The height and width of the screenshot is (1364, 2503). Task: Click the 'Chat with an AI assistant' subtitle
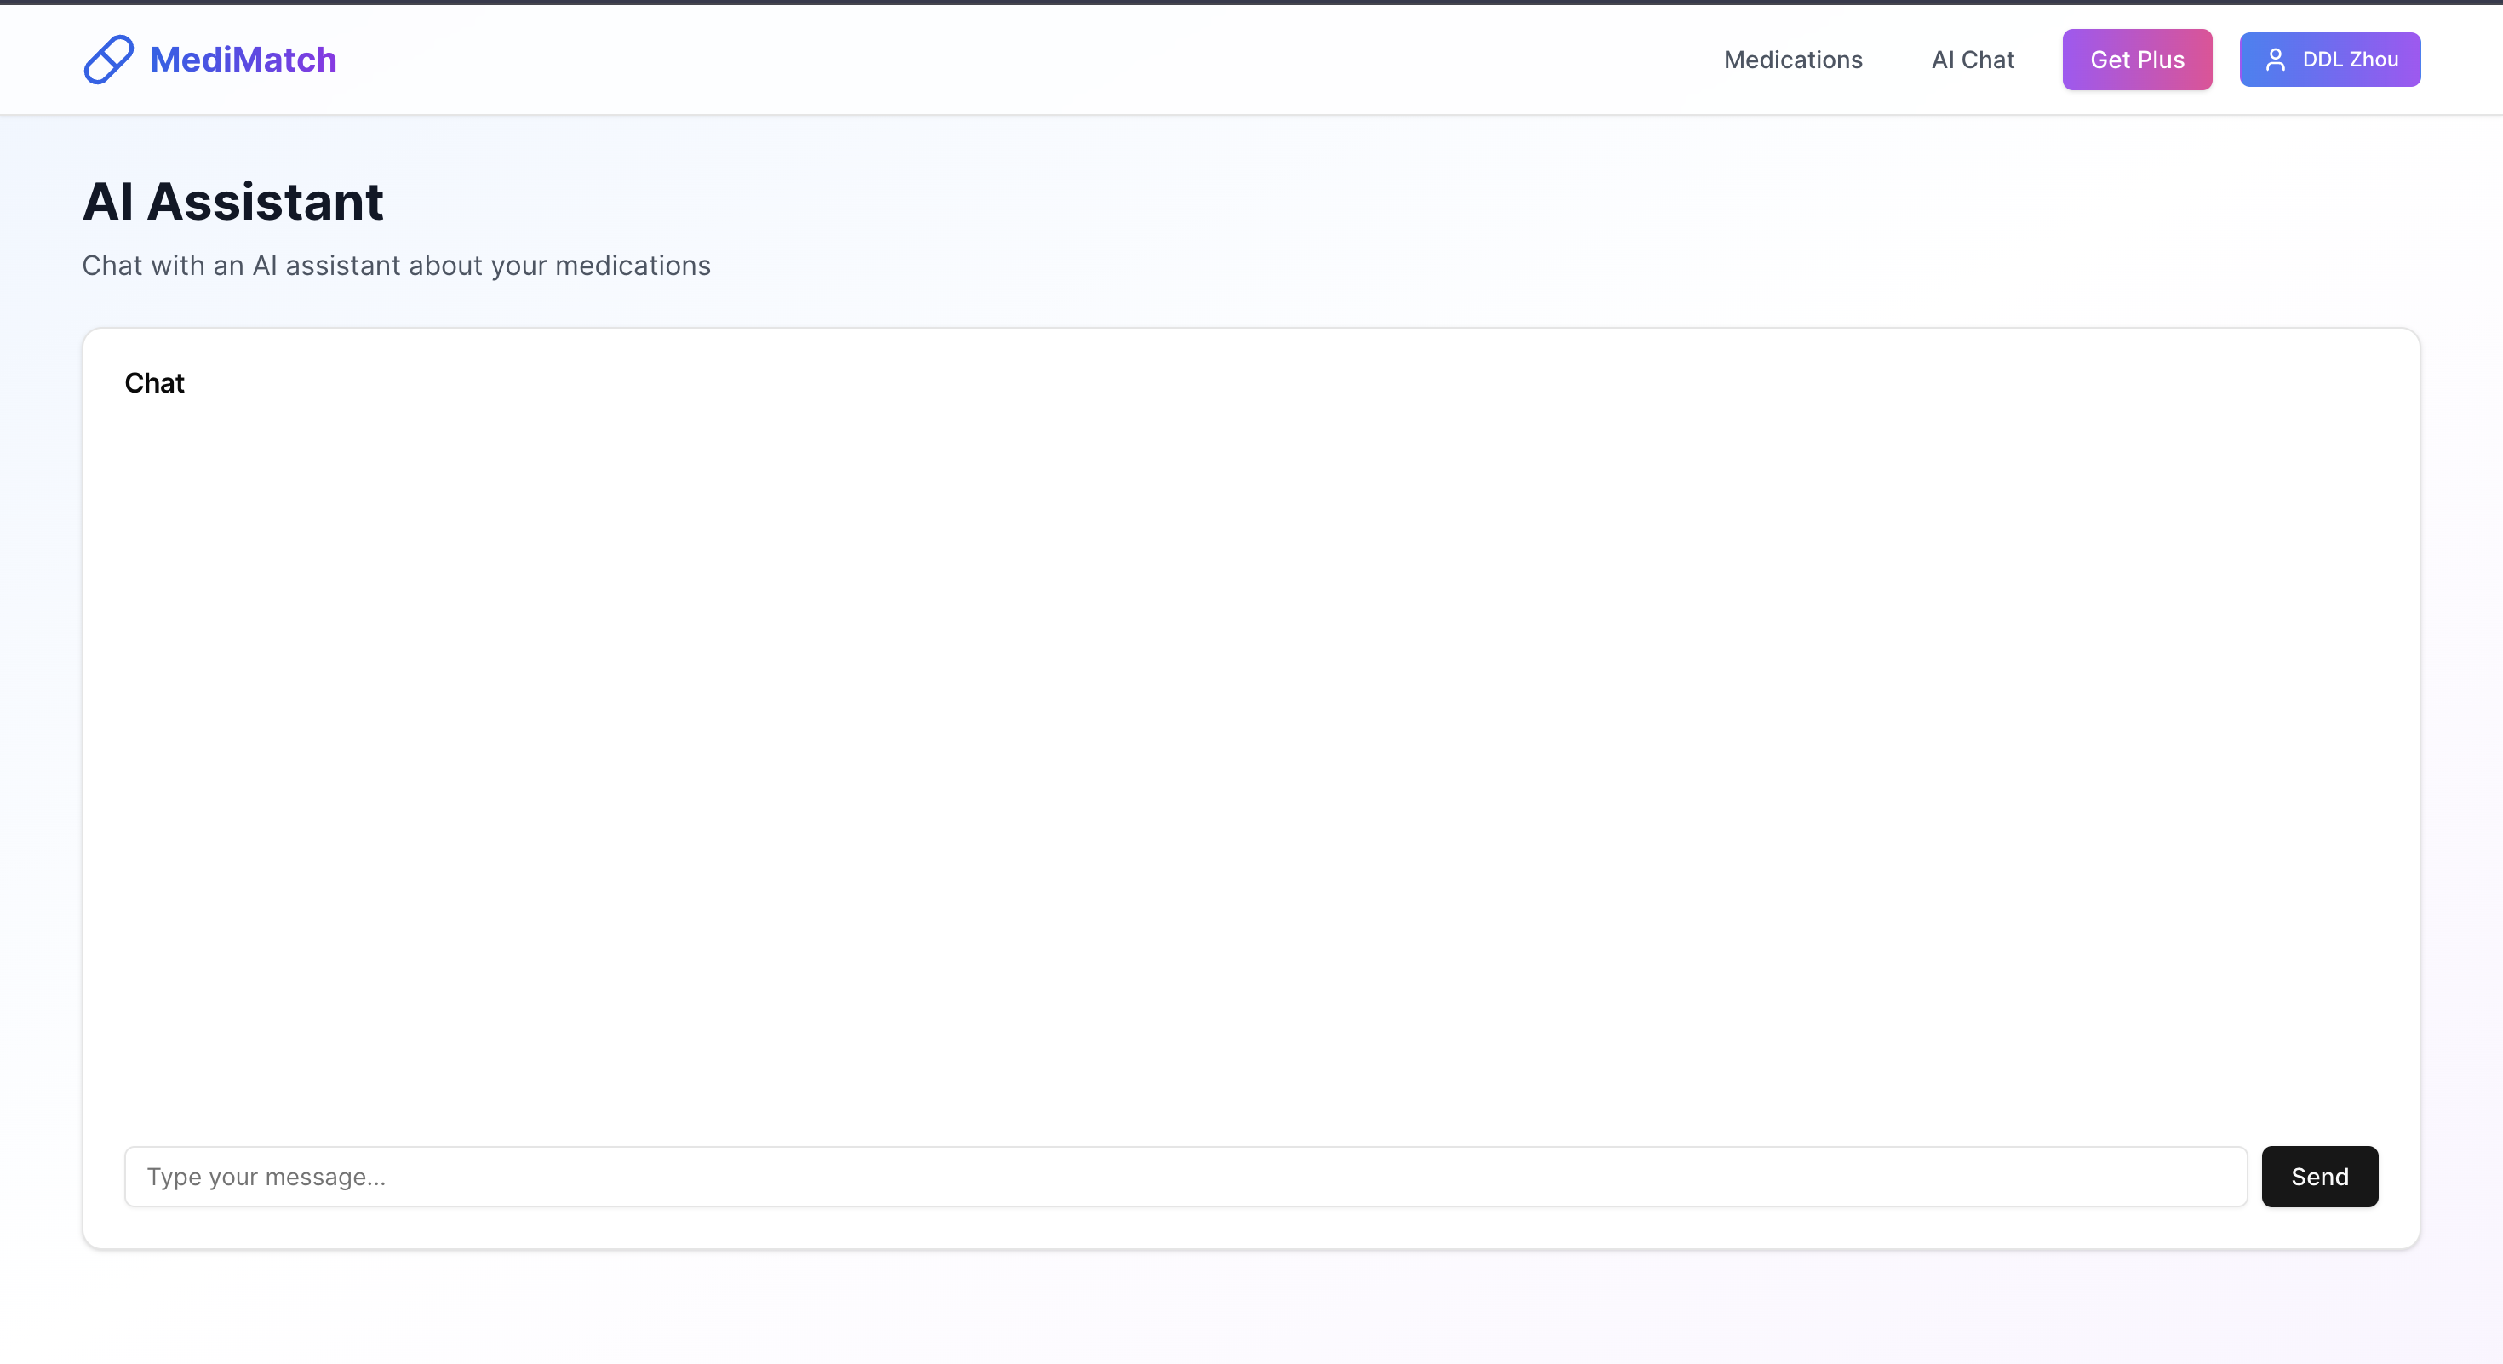pos(396,266)
